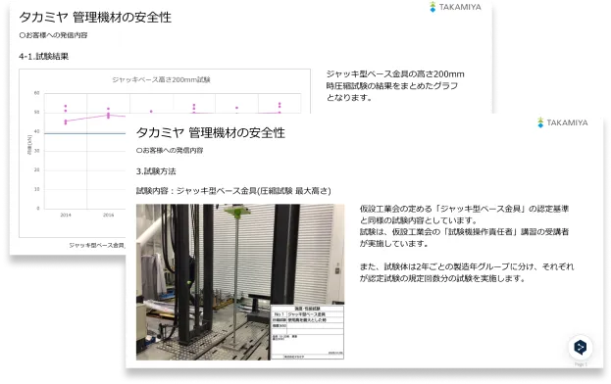The width and height of the screenshot is (611, 384).
Task: Click the 4-1.試験結果 section heading
Action: coord(43,57)
